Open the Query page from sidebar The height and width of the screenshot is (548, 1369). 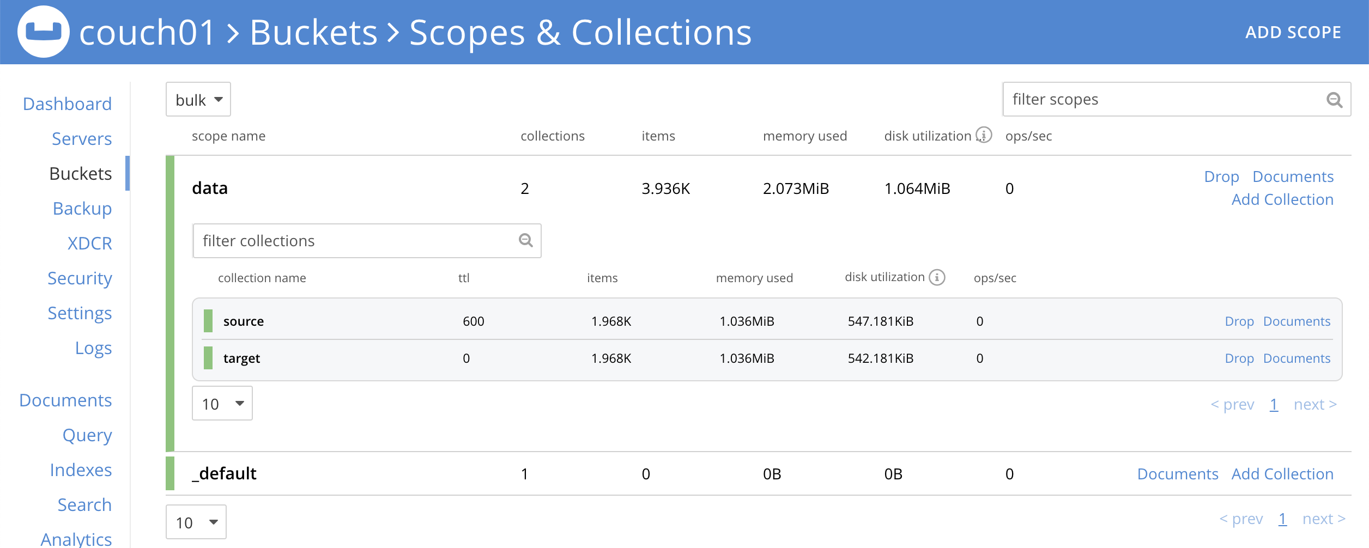[x=87, y=435]
